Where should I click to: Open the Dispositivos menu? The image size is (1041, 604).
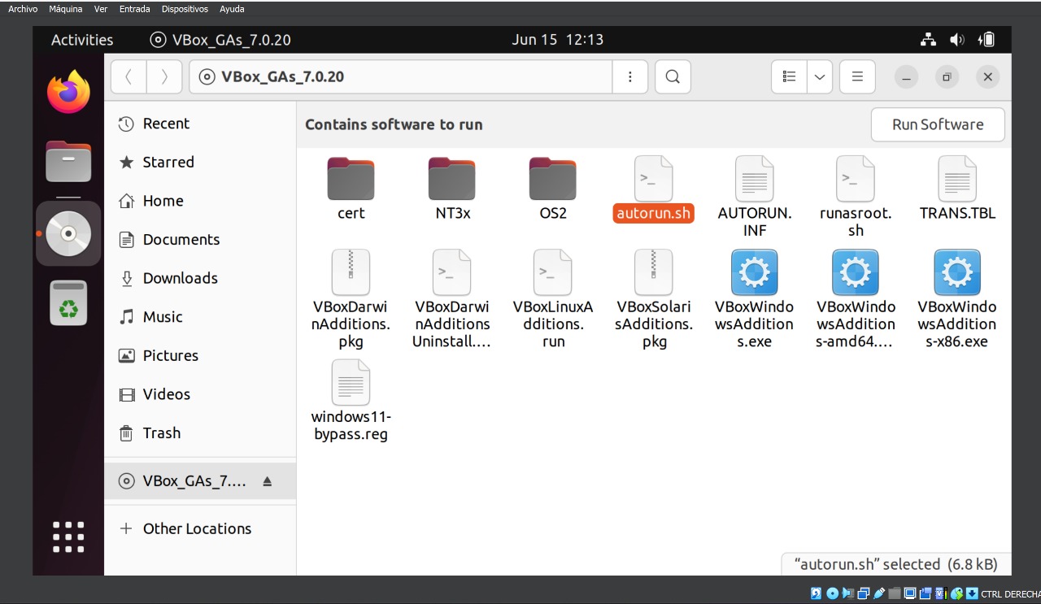click(x=185, y=9)
